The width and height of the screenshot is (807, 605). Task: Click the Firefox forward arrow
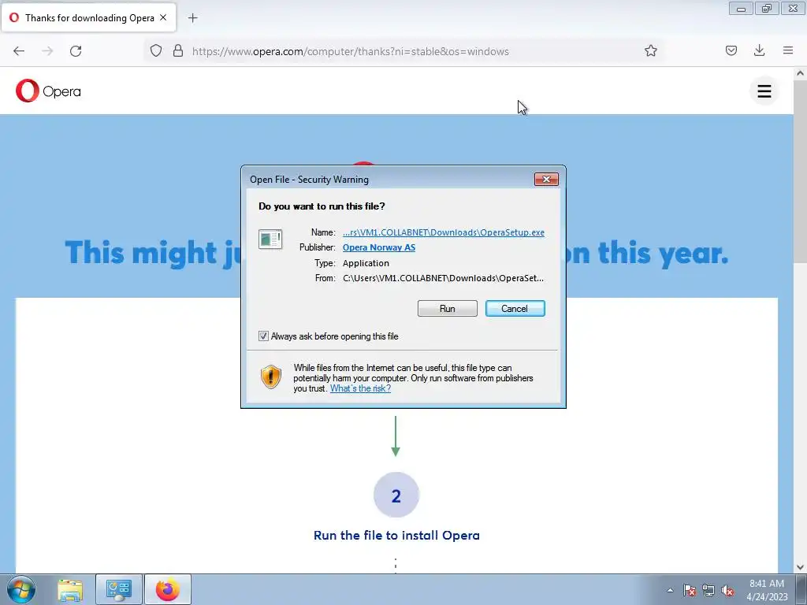(47, 51)
